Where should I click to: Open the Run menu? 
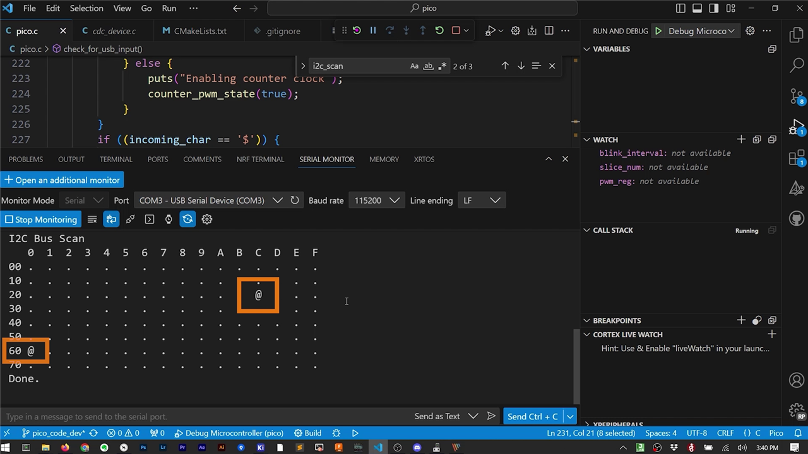[169, 8]
